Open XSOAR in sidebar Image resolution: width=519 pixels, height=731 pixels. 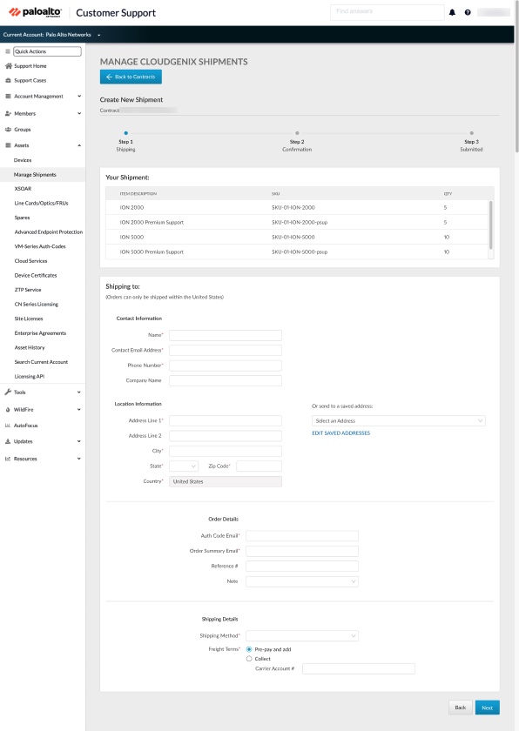coord(23,189)
